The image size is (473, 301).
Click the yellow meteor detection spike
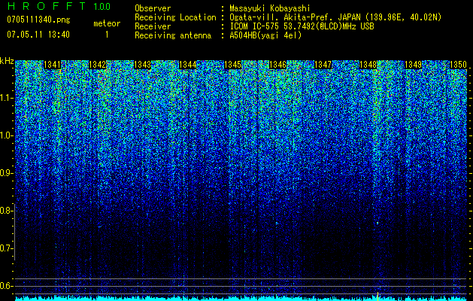coord(377,295)
